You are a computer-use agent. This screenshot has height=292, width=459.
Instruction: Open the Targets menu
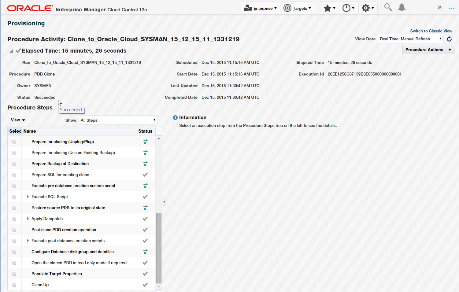(x=298, y=8)
